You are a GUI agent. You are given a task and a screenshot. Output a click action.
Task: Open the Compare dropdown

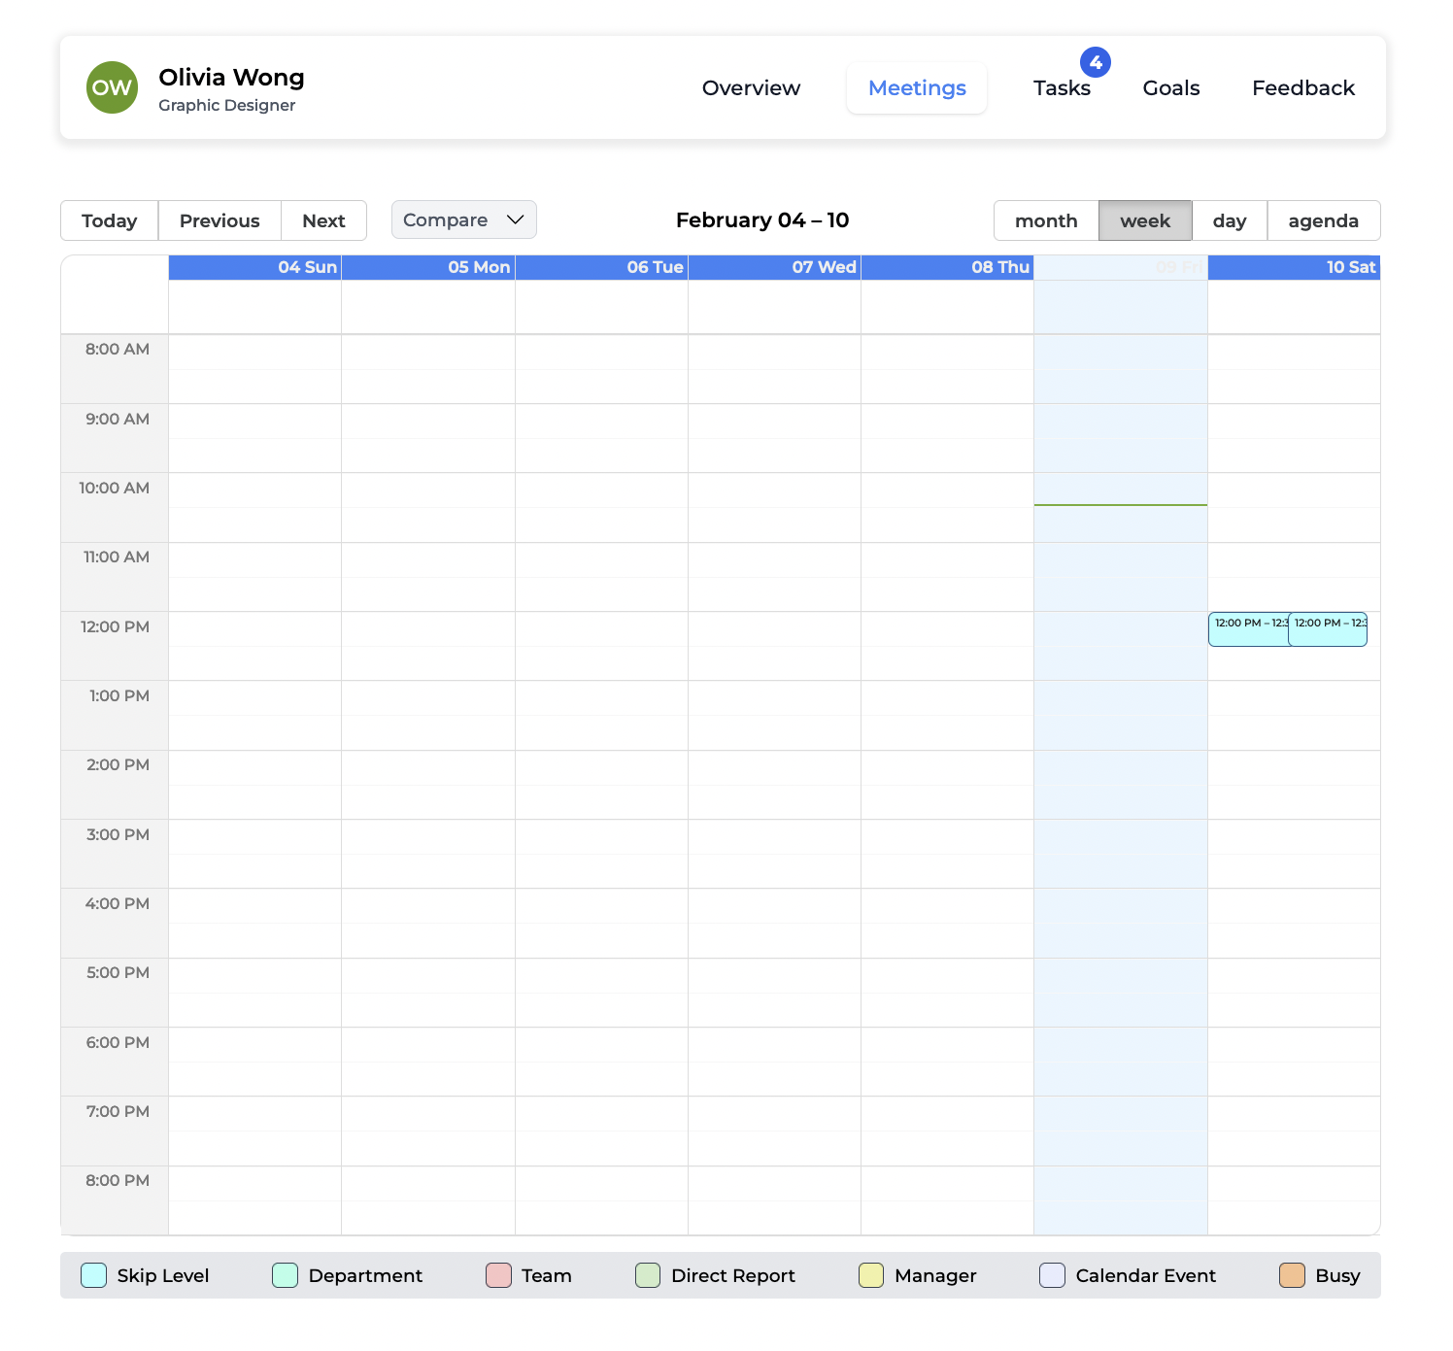(x=463, y=220)
